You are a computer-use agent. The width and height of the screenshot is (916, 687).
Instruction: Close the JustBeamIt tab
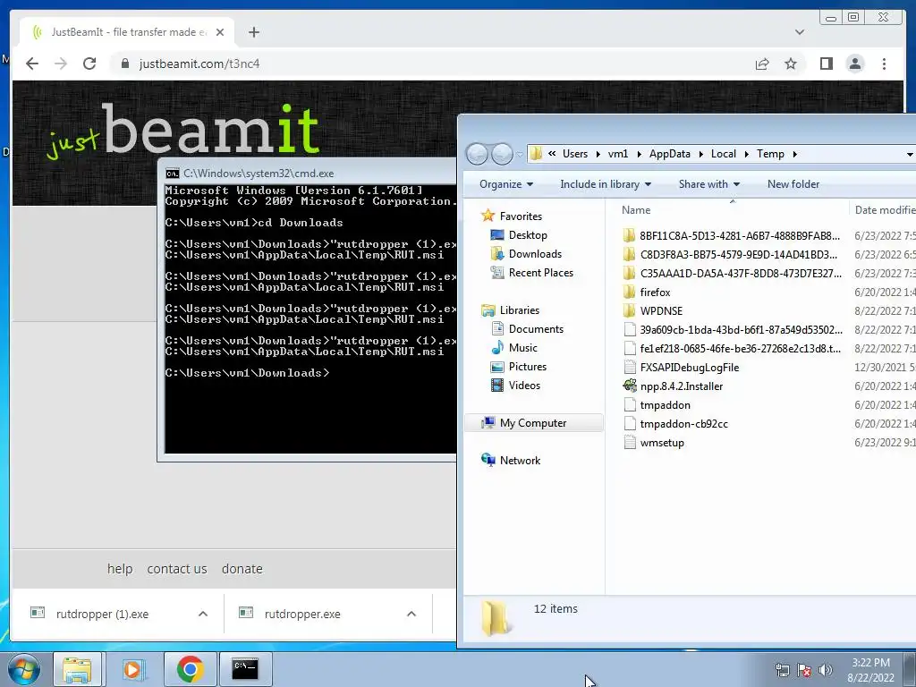(220, 32)
